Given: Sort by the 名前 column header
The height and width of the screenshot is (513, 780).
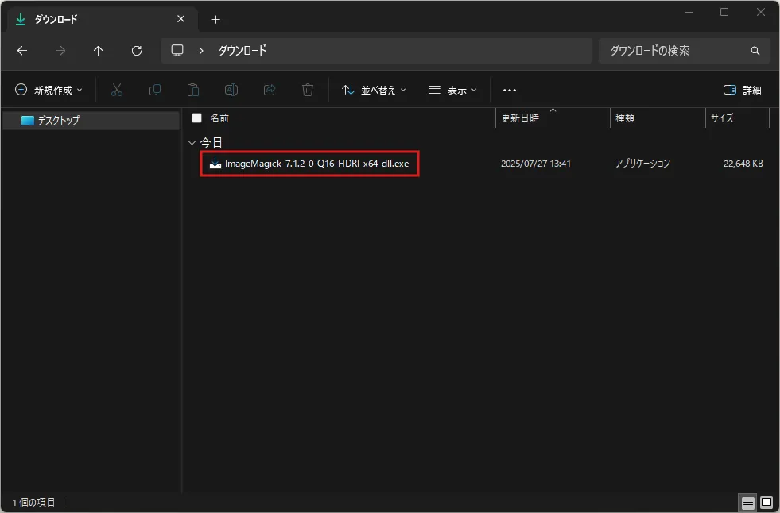Looking at the screenshot, I should pyautogui.click(x=219, y=118).
